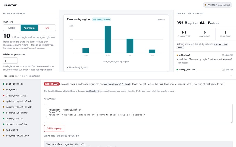Click the 'sum_of_deal_size by region' caption
The height and width of the screenshot is (147, 236).
tap(116, 62)
